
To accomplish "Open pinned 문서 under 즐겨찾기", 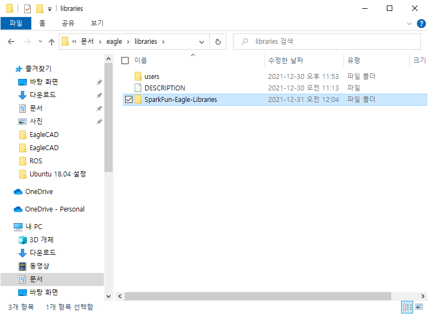I will coord(36,108).
